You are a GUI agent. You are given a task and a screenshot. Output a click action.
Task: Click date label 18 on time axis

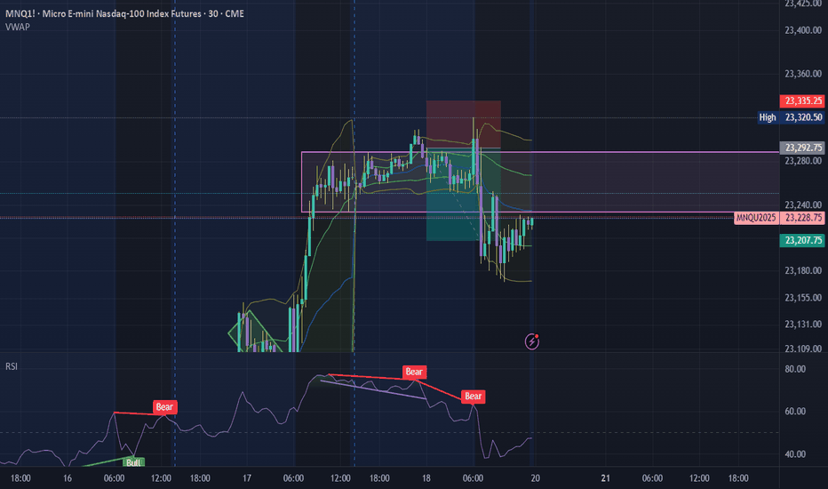426,478
